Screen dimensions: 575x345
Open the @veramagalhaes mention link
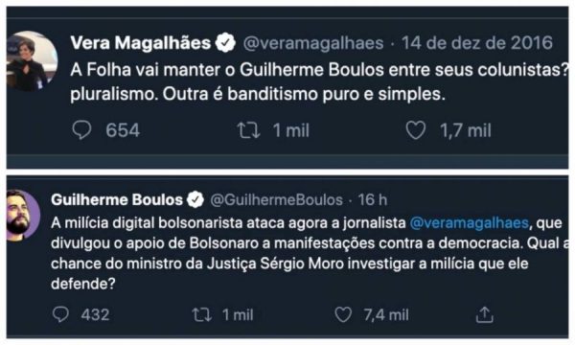click(x=469, y=223)
